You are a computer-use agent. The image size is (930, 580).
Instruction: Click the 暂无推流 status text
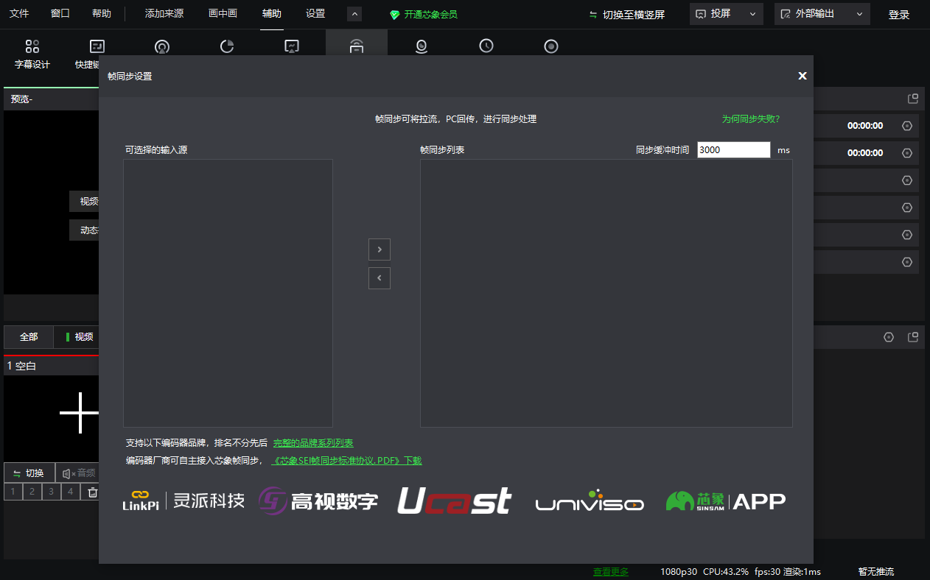click(876, 572)
